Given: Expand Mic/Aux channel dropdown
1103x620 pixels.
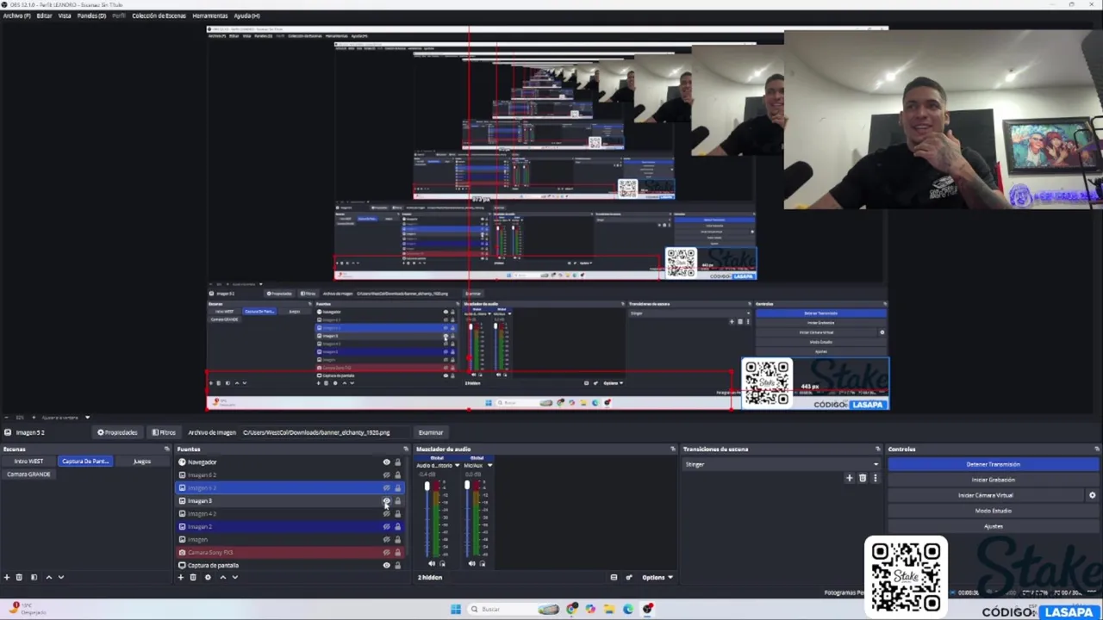Looking at the screenshot, I should click(x=489, y=466).
